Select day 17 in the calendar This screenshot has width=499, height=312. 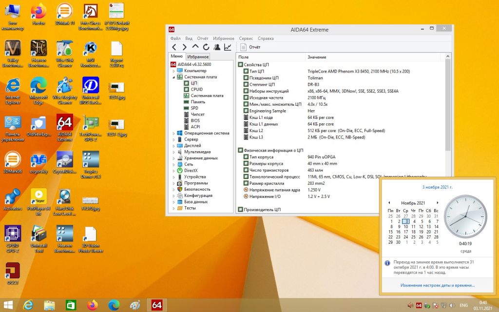(406, 232)
